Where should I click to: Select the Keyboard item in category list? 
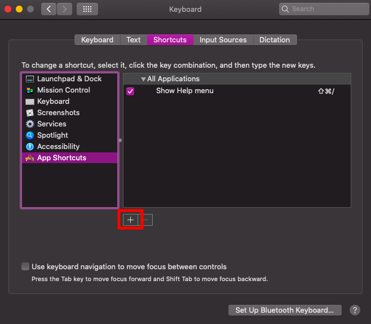click(53, 102)
